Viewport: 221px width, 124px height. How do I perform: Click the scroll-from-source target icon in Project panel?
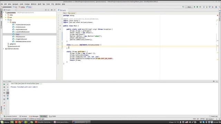point(46,10)
